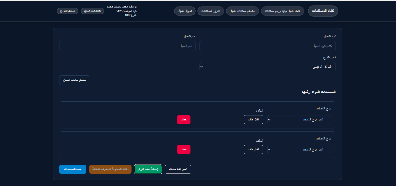This screenshot has height=186, width=397.
Task: Add an empty row with إضافة صف فارغ
Action: (148, 169)
